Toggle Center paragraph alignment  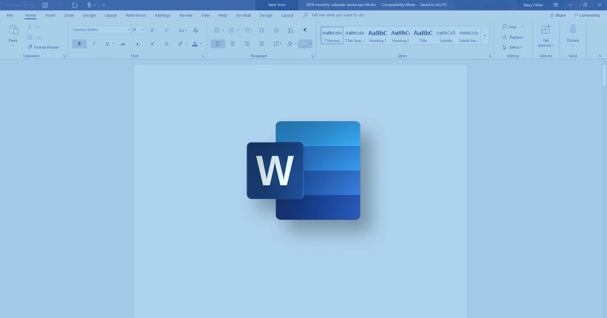coord(232,44)
